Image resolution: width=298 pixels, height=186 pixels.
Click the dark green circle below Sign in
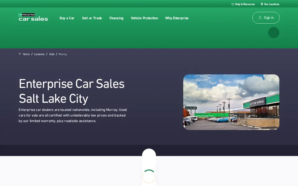[x=274, y=33]
